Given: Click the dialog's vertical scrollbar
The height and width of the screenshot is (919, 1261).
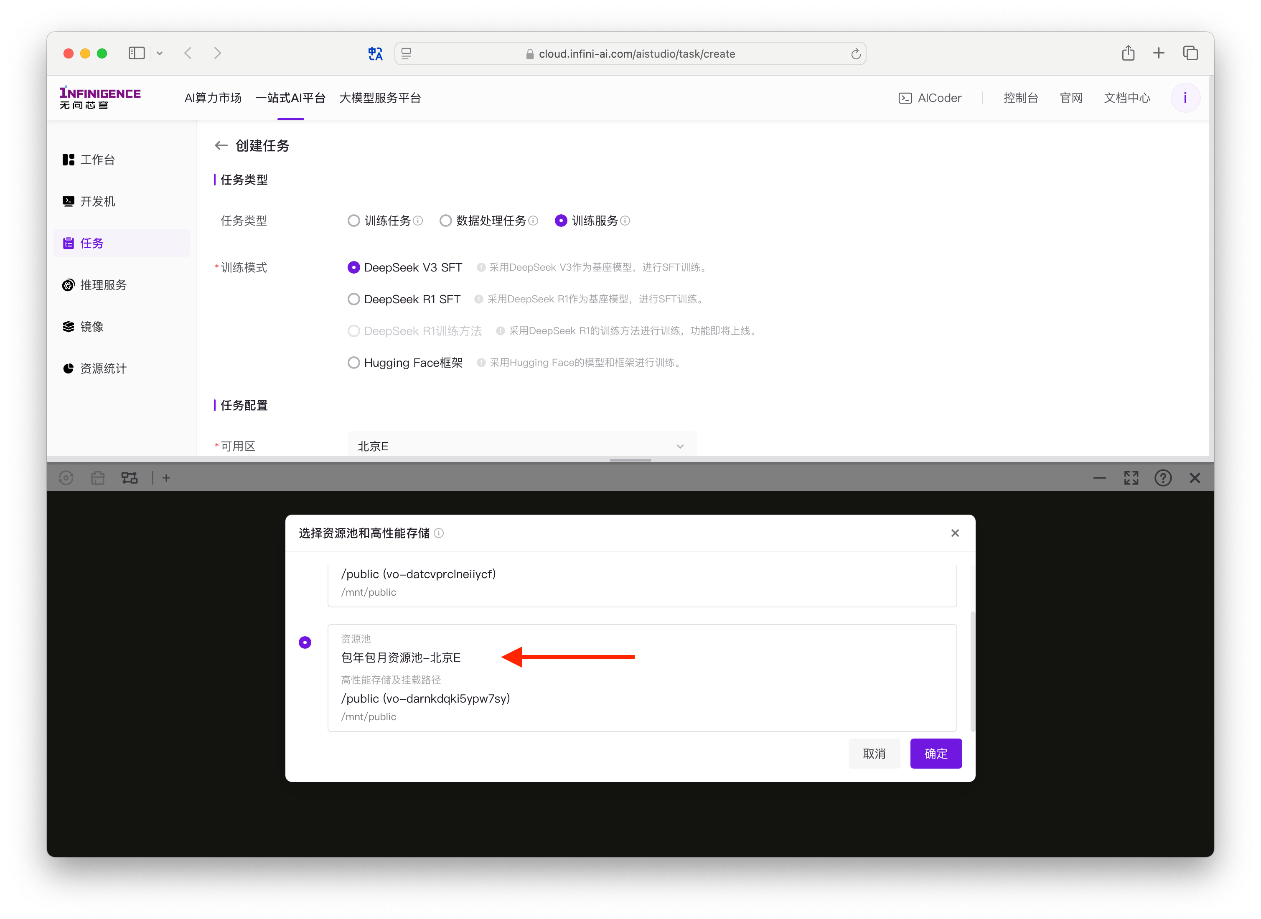Looking at the screenshot, I should [972, 672].
